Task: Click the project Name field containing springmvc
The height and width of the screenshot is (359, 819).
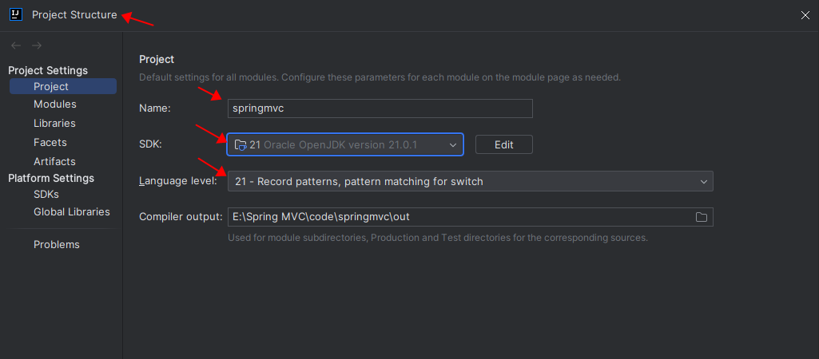Action: [380, 108]
